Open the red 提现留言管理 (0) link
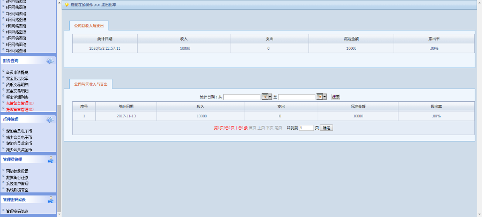 click(x=20, y=109)
